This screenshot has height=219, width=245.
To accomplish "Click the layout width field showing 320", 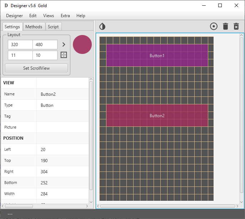I will tap(20, 45).
